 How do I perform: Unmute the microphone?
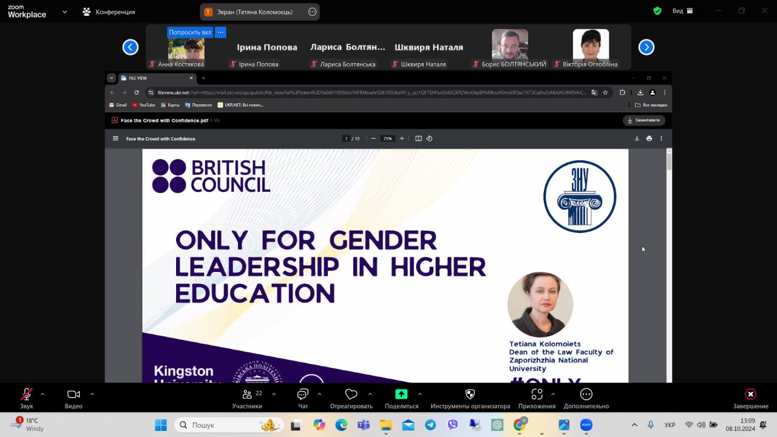(x=27, y=398)
